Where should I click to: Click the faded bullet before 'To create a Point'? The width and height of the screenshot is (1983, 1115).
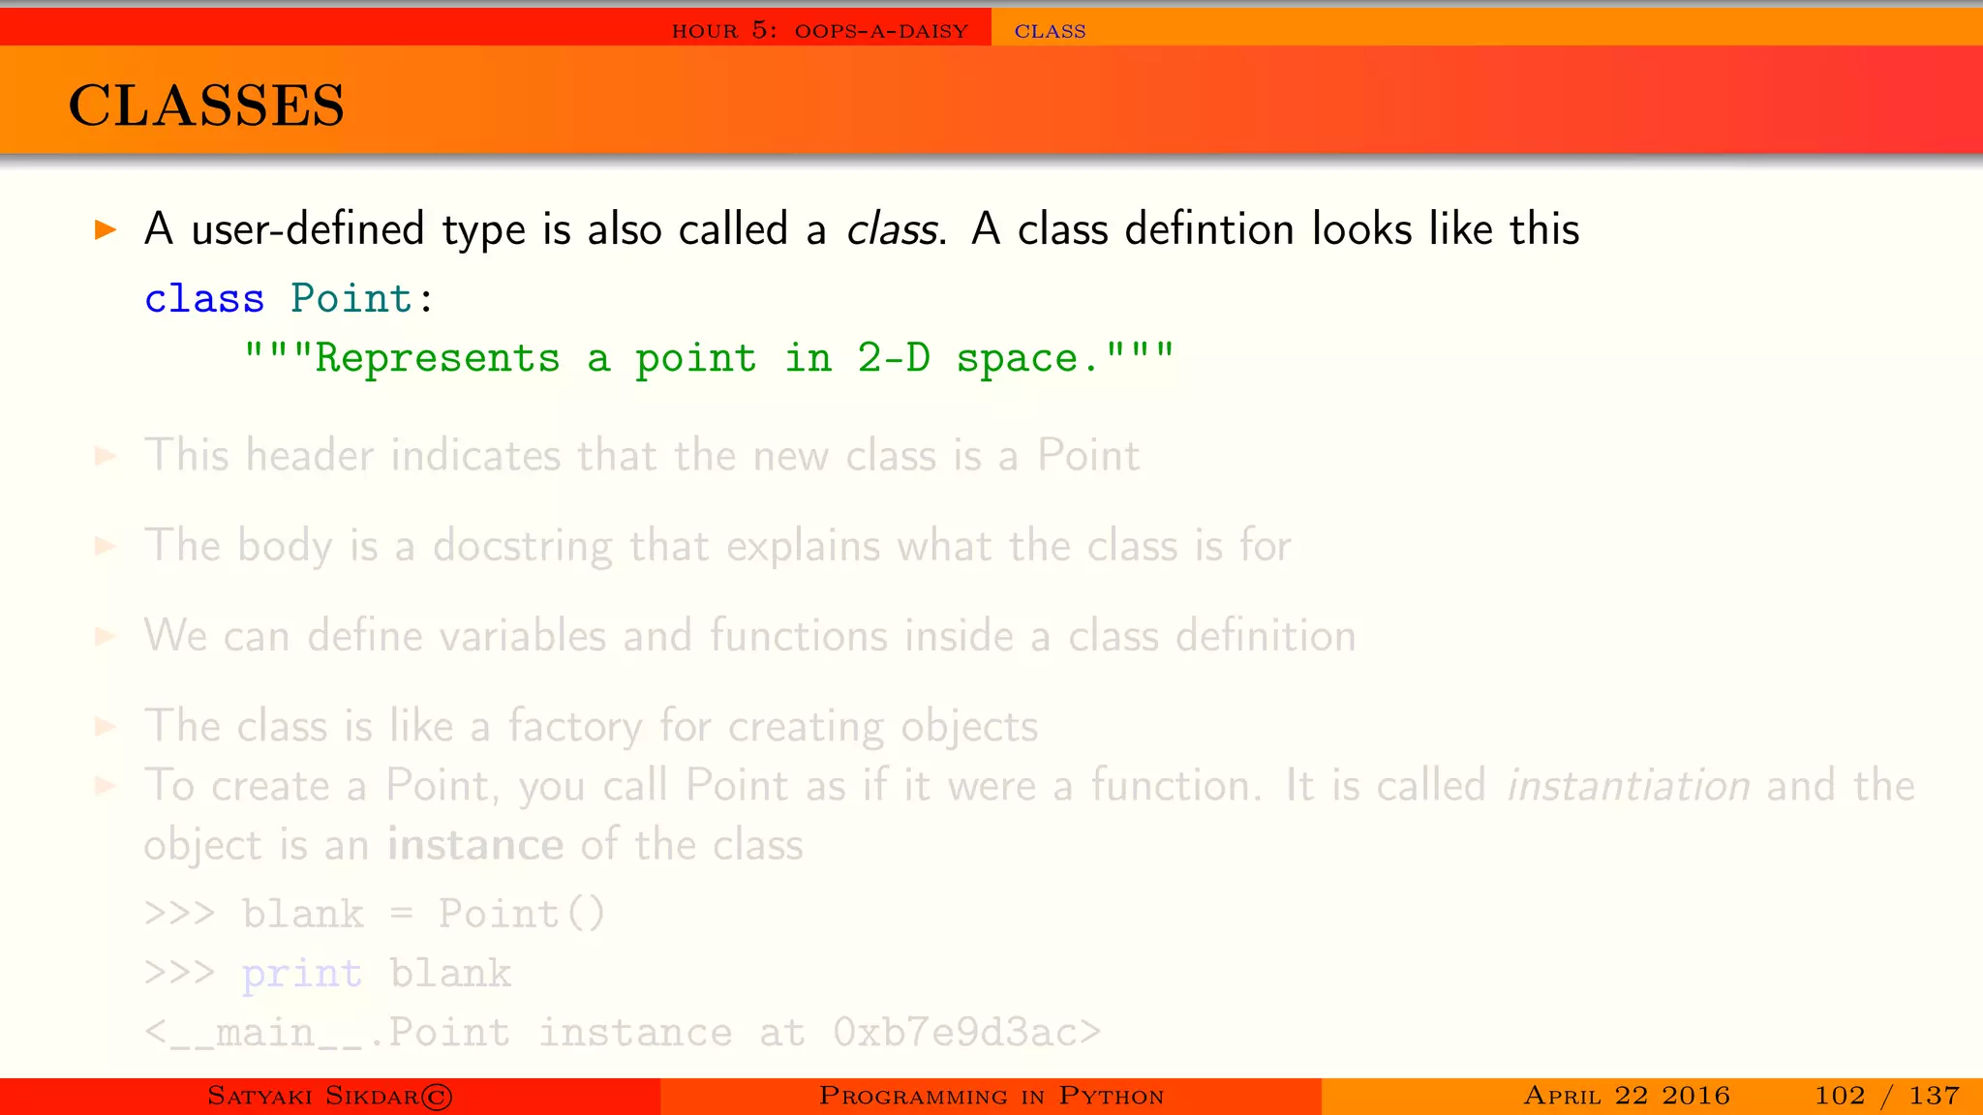click(x=106, y=785)
